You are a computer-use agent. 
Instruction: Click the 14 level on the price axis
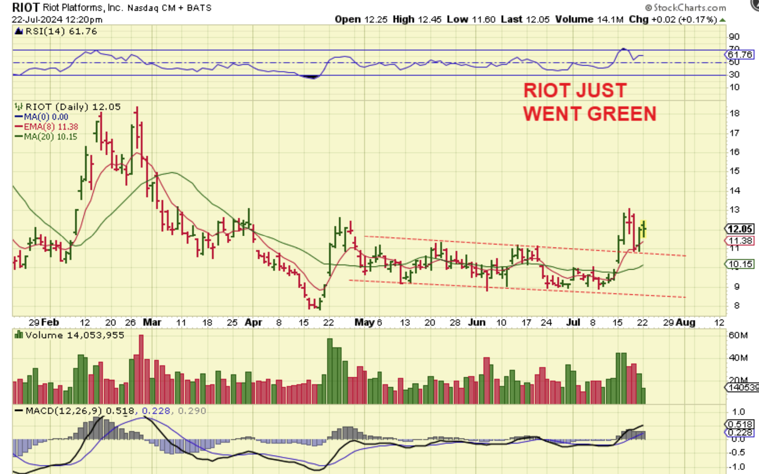734,191
